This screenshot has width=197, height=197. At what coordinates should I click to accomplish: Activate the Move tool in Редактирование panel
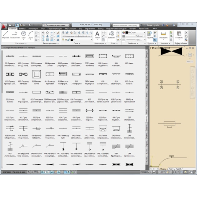pos(43,33)
